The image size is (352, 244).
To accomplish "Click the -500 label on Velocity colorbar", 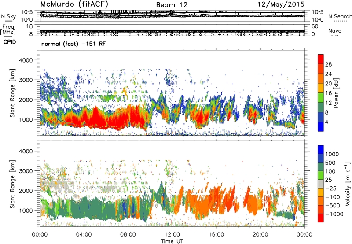I will pyautogui.click(x=333, y=205).
